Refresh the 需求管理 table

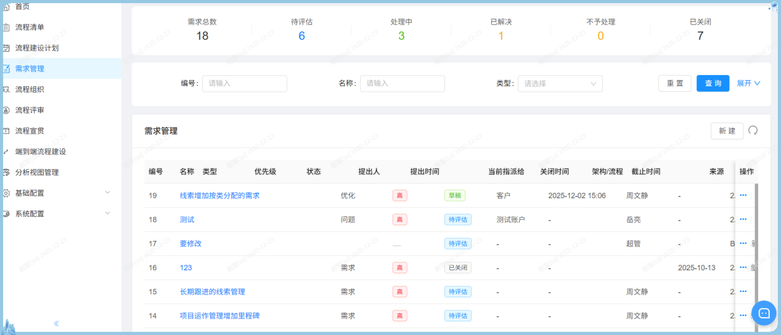[753, 130]
